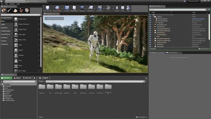Click the Cone shape icon
This screenshot has height=119, width=211.
click(x=16, y=60)
